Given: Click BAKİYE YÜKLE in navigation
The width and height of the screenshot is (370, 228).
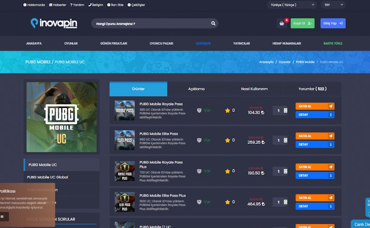Looking at the screenshot, I should (x=333, y=43).
